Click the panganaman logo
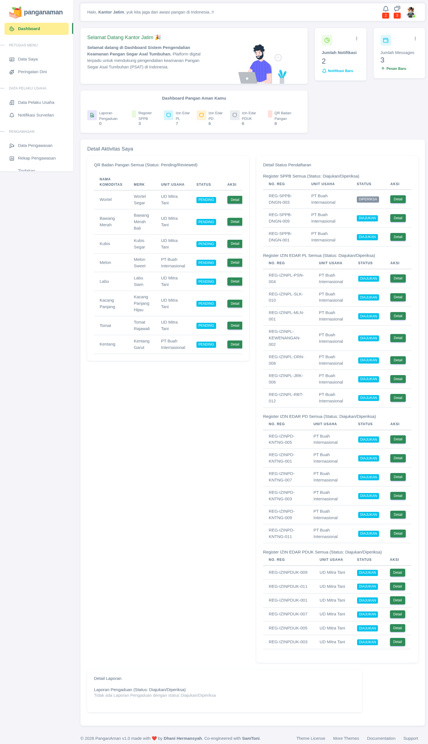 [36, 12]
